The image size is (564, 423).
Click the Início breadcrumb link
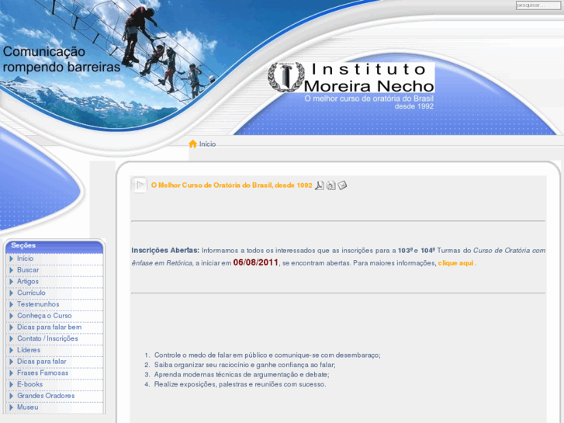pyautogui.click(x=208, y=144)
